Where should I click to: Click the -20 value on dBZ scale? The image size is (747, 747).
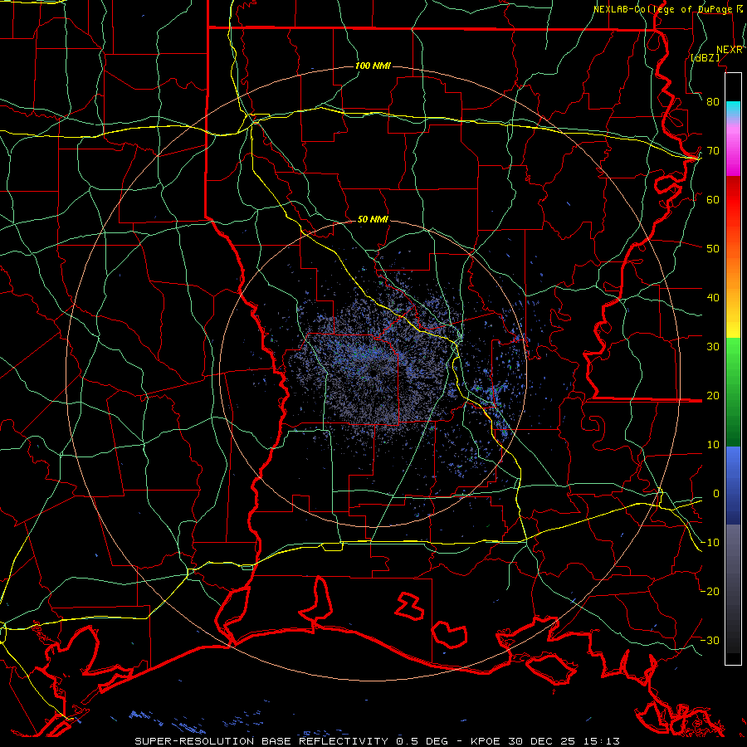(x=710, y=591)
